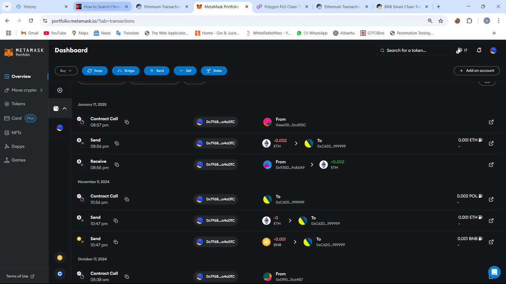Click Search for a token field
Image resolution: width=506 pixels, height=284 pixels.
[414, 50]
